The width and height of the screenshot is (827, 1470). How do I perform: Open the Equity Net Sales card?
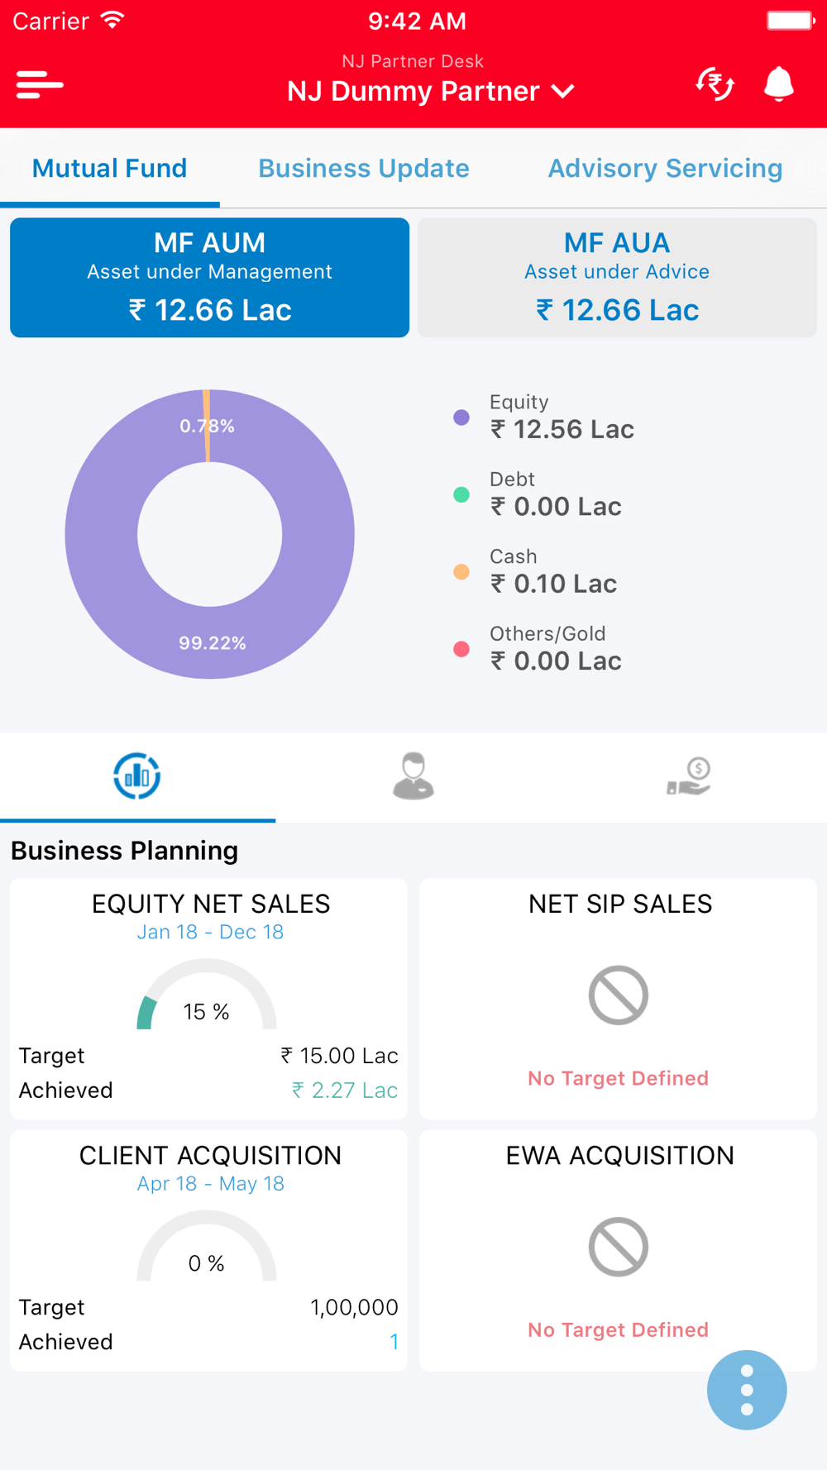coord(209,999)
